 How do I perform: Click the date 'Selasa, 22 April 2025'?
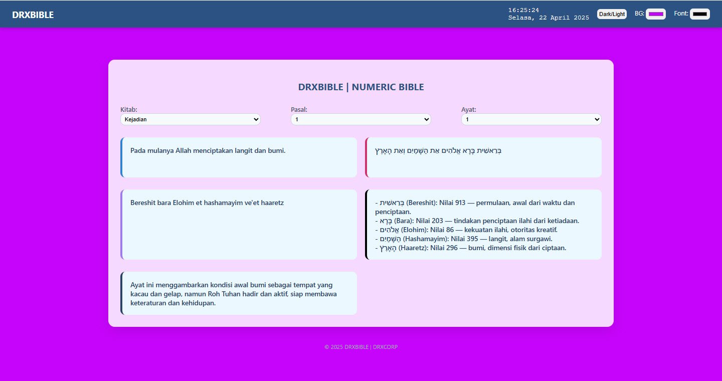pyautogui.click(x=549, y=18)
